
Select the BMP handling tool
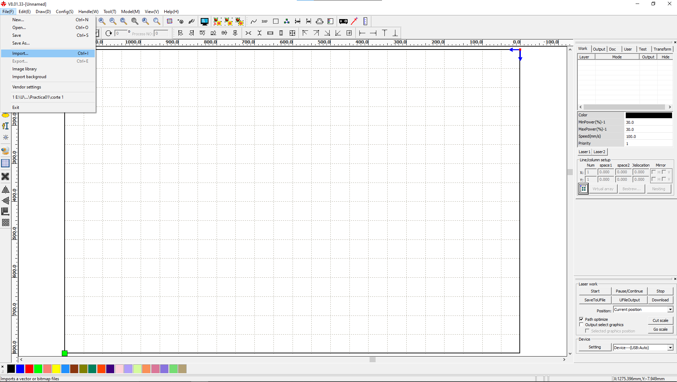click(x=265, y=22)
